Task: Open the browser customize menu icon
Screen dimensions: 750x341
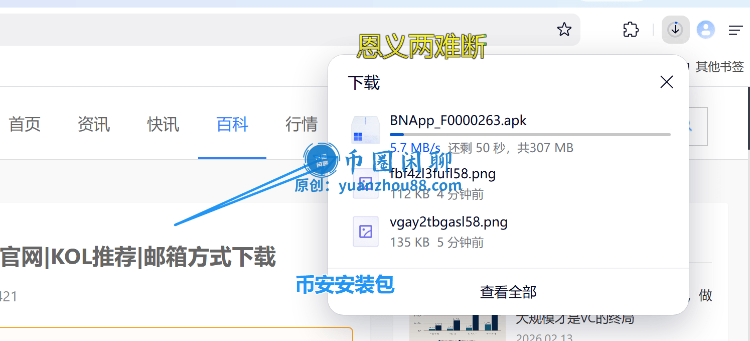Action: pos(735,30)
